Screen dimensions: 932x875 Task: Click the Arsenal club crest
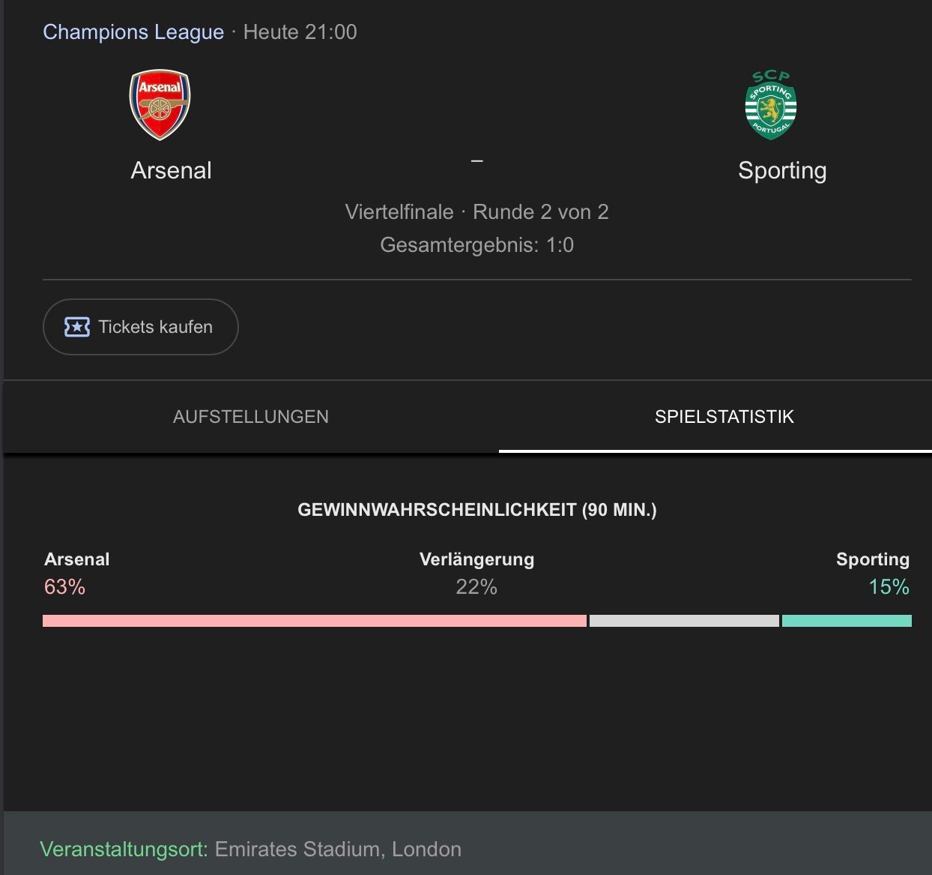tap(160, 105)
